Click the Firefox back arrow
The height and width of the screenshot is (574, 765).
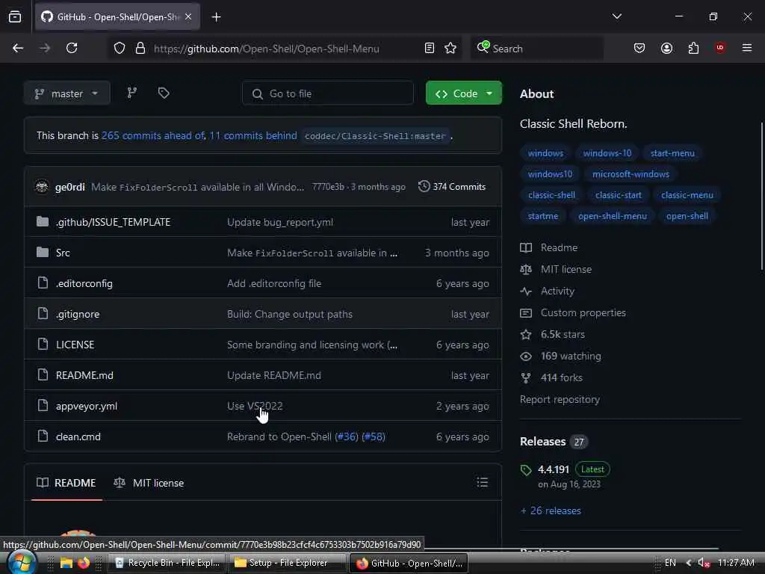tap(18, 48)
